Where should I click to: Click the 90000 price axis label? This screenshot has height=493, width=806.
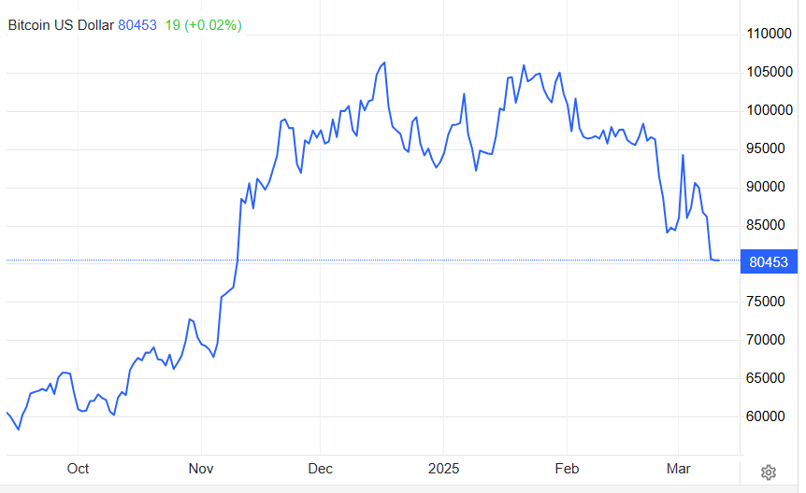pyautogui.click(x=766, y=187)
